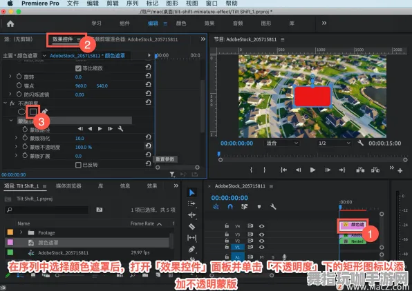The height and width of the screenshot is (291, 412).
Task: Open the Program Monitor settings wrench
Action: coord(361,143)
